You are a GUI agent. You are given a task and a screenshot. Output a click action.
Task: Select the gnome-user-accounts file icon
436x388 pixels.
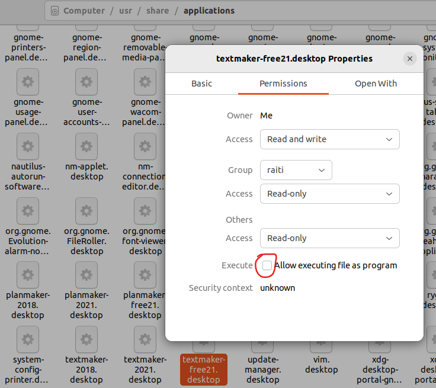tap(86, 82)
